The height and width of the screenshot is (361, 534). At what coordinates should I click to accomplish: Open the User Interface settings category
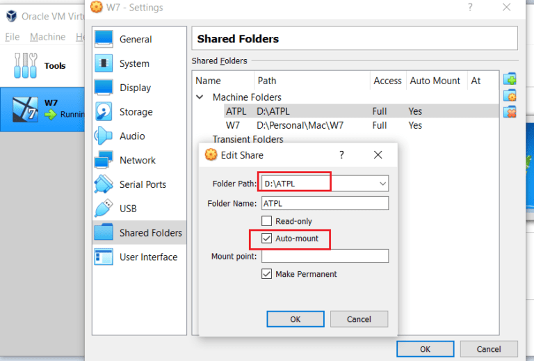(140, 257)
